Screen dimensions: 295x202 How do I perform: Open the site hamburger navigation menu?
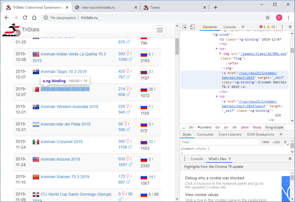(160, 30)
